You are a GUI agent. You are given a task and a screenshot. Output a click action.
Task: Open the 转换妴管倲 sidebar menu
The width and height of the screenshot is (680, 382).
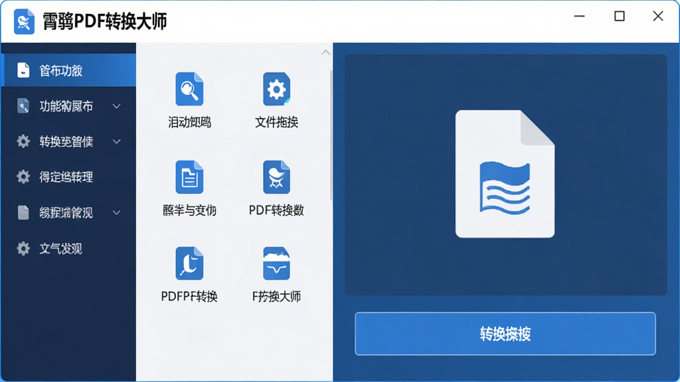(68, 142)
